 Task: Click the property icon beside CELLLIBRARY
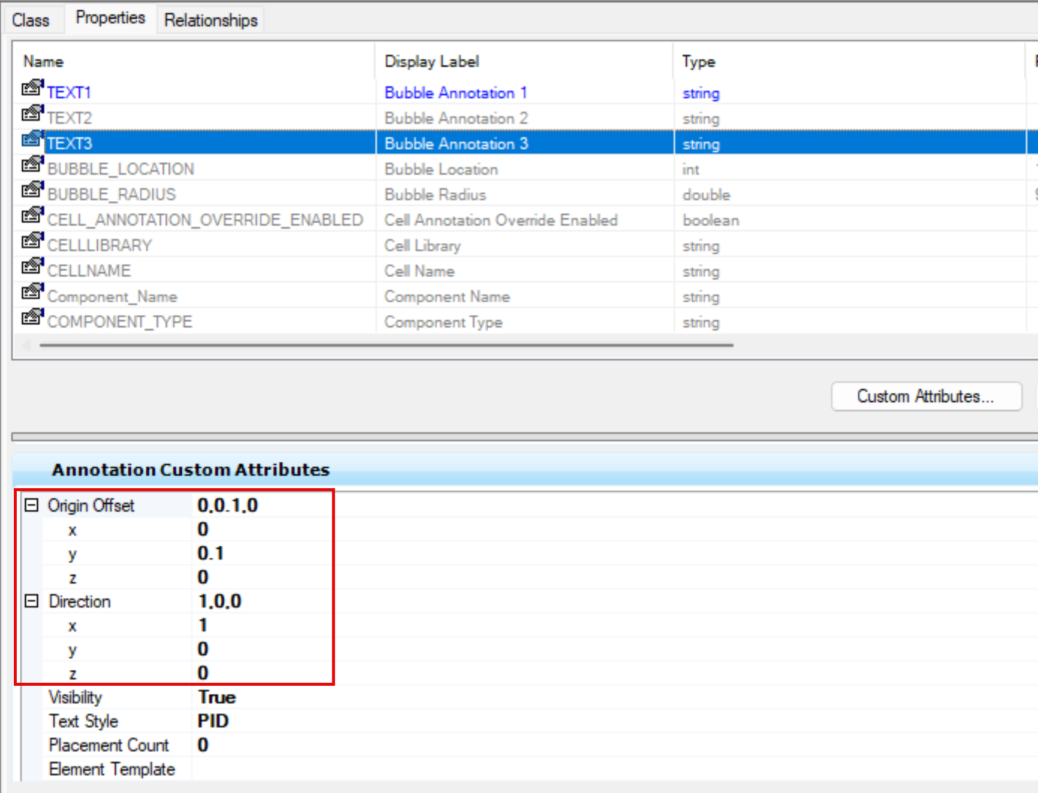click(x=32, y=242)
